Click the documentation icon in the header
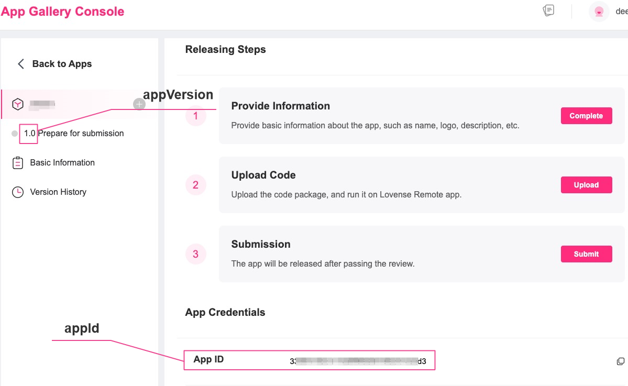Image resolution: width=628 pixels, height=386 pixels. pos(548,10)
